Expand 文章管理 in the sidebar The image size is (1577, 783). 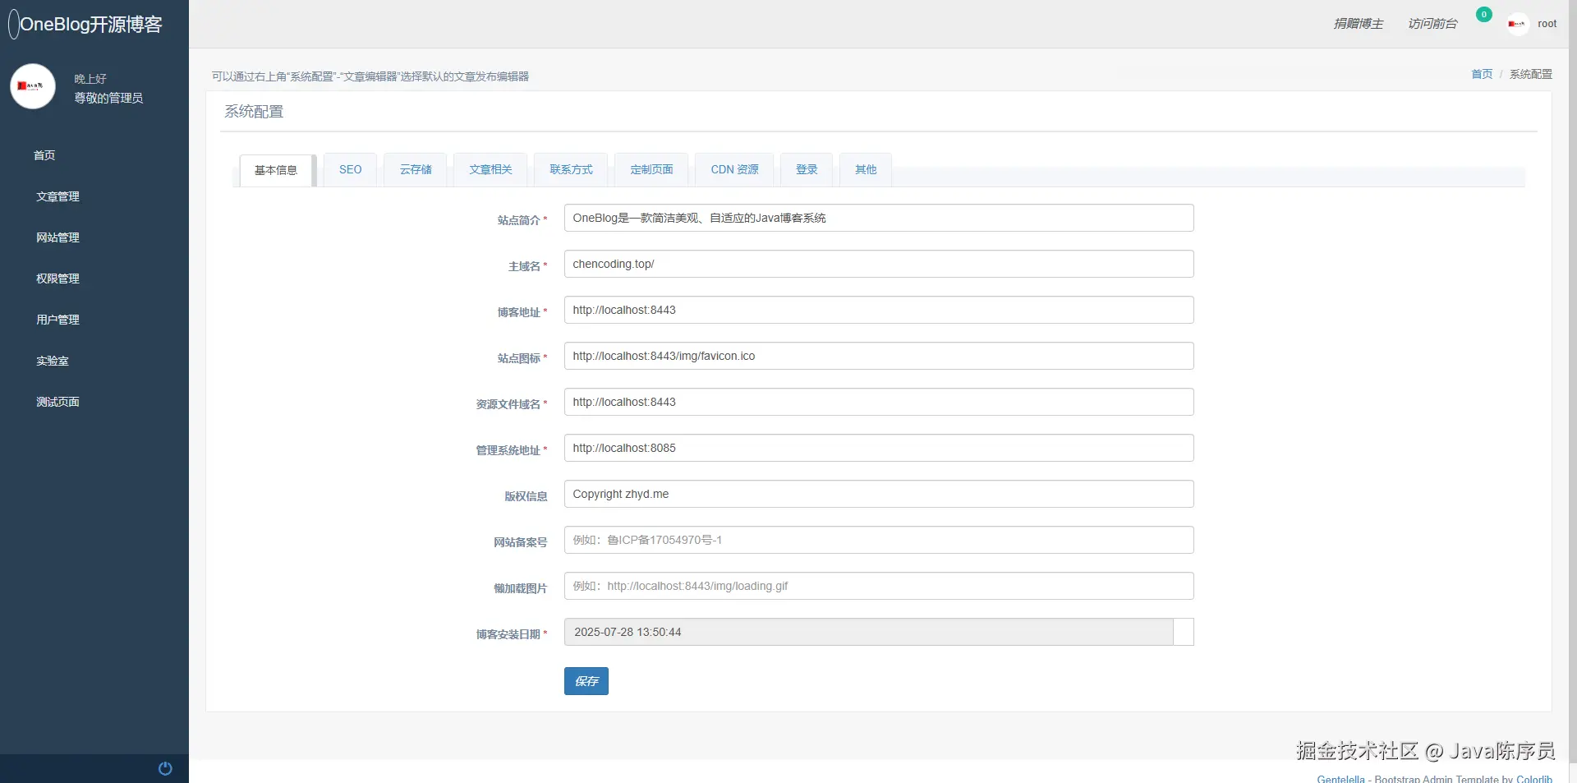point(57,196)
